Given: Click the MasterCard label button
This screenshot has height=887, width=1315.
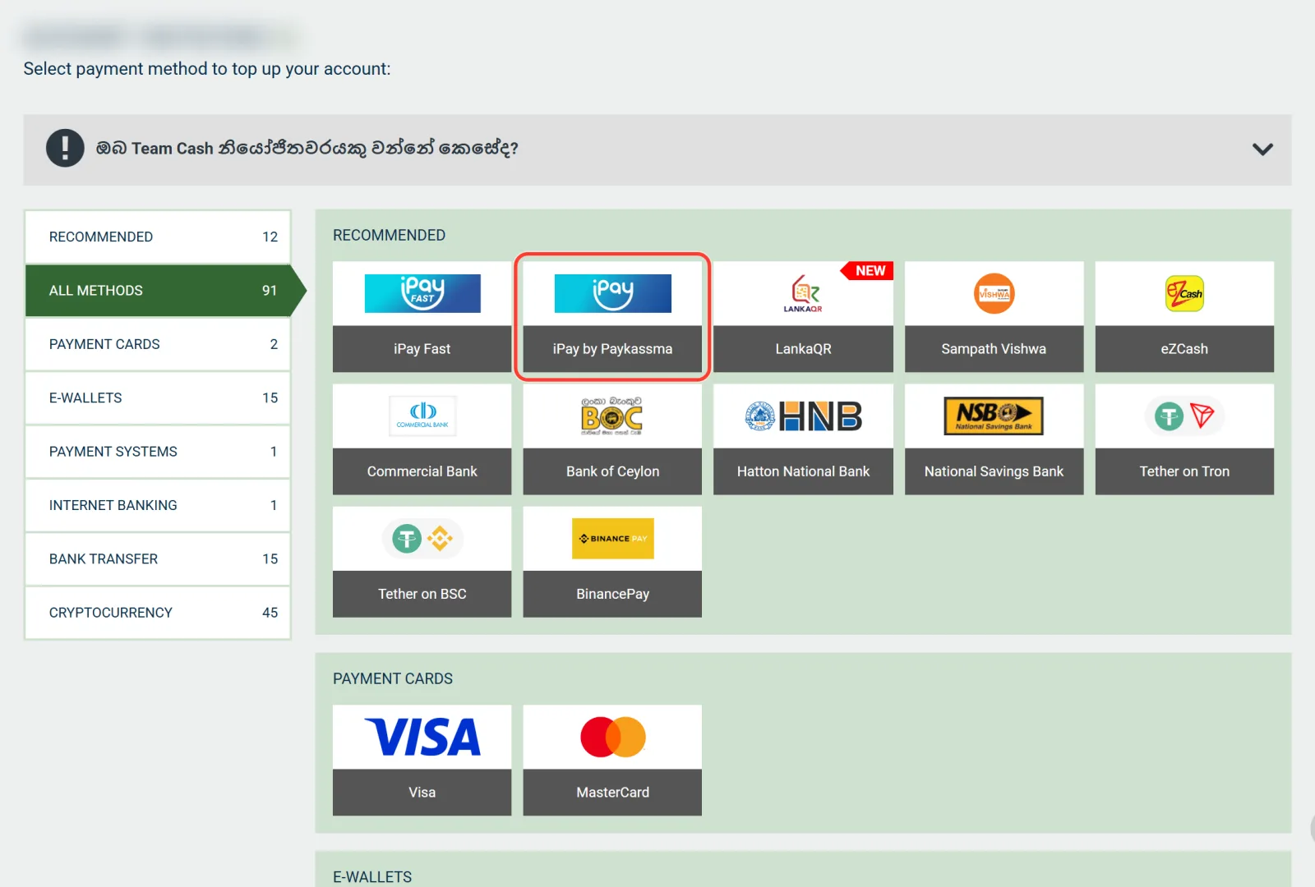Looking at the screenshot, I should point(613,793).
